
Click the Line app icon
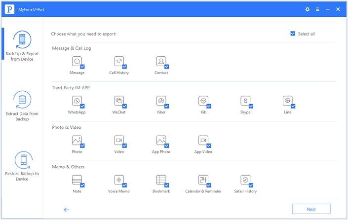point(288,101)
